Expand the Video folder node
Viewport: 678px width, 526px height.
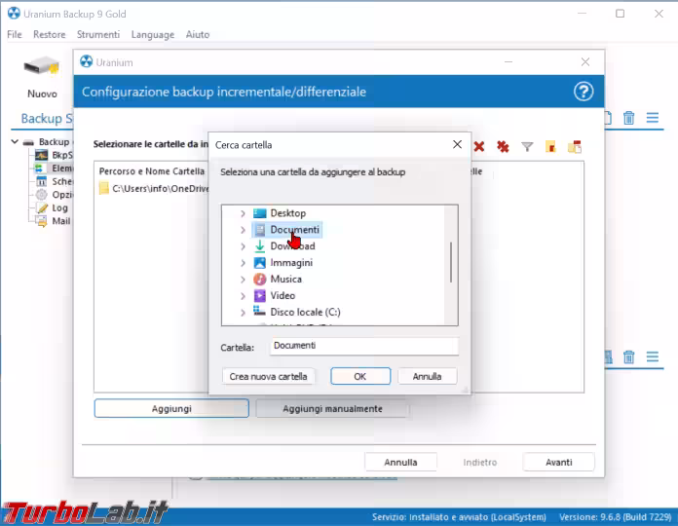click(243, 296)
